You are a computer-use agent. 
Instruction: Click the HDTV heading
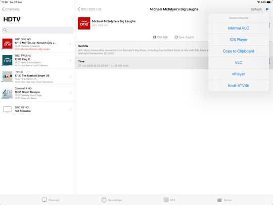click(x=12, y=19)
